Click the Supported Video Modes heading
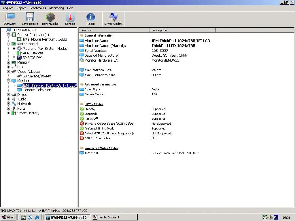 click(101, 148)
